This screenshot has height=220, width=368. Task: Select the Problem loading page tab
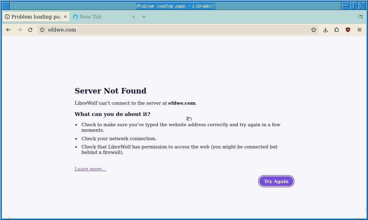36,17
